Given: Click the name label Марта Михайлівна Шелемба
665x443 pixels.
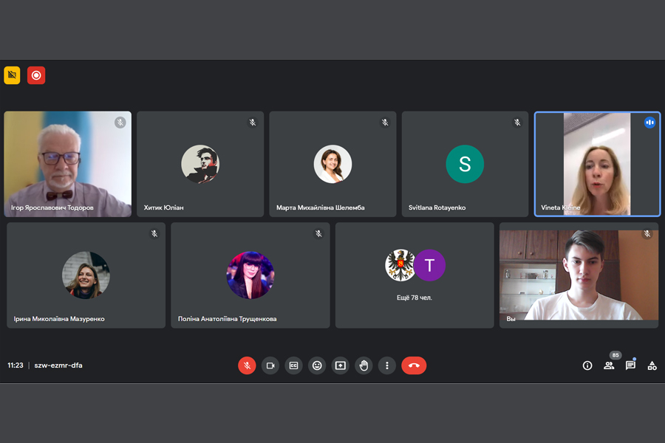Looking at the screenshot, I should click(x=320, y=207).
